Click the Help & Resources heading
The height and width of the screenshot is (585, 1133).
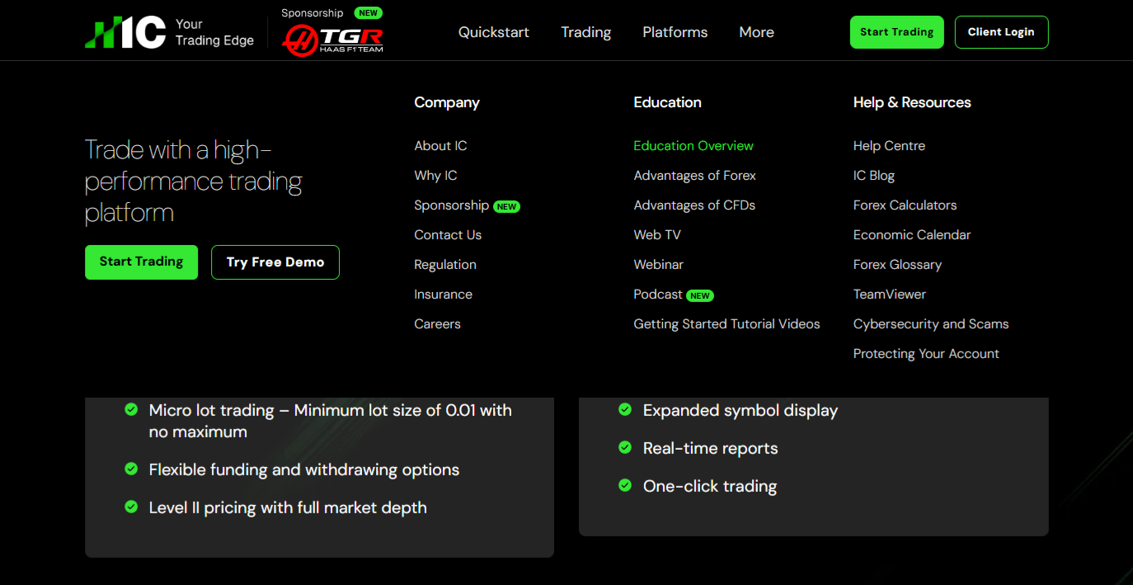[912, 102]
